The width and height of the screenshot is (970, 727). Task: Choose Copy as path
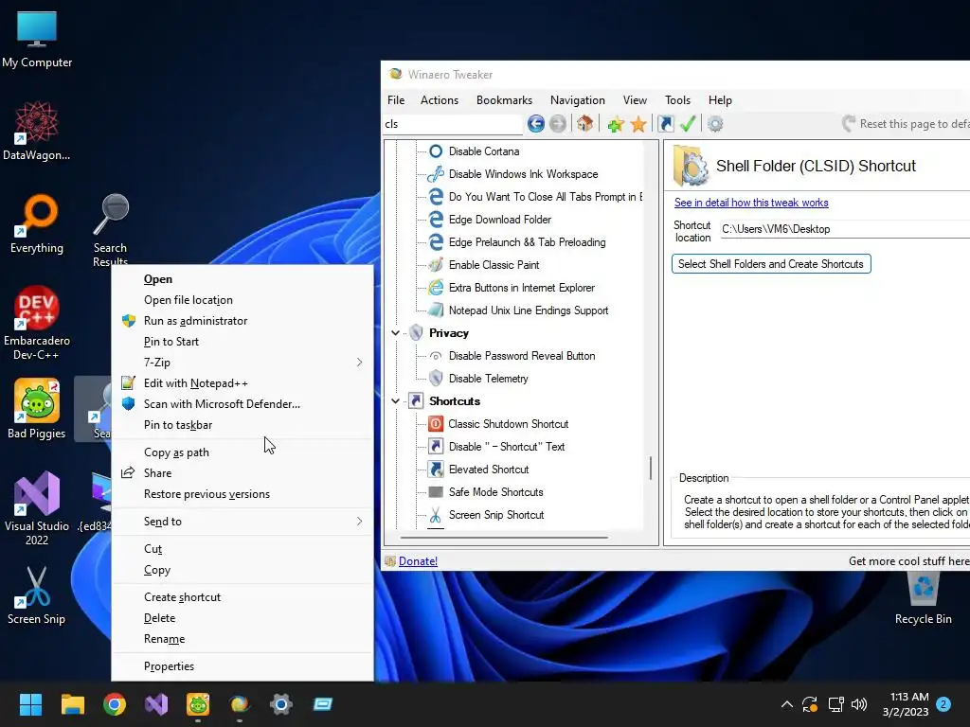(x=242, y=452)
